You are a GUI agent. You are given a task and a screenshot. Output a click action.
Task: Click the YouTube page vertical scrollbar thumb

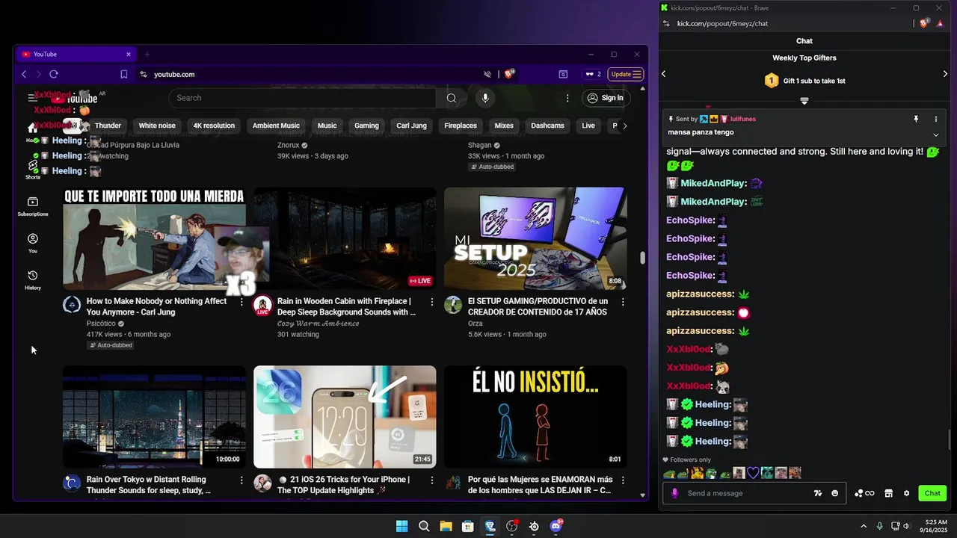(x=641, y=258)
